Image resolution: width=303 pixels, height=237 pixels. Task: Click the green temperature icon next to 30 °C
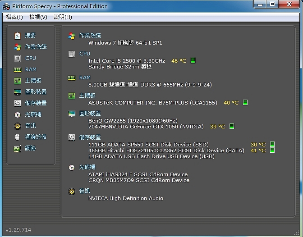point(272,144)
